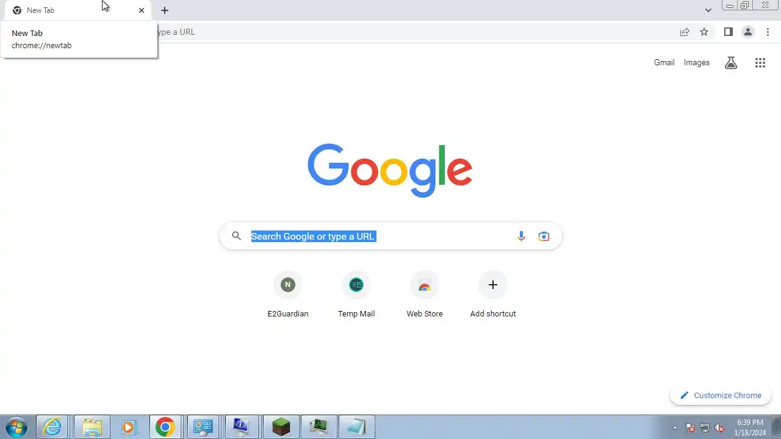Launch Internet Explorer from taskbar
Image resolution: width=781 pixels, height=439 pixels.
(52, 427)
